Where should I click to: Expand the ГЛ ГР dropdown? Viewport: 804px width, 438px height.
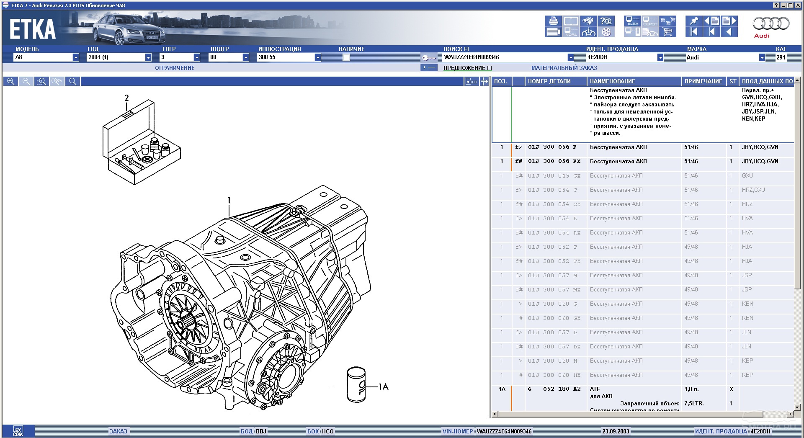click(x=197, y=57)
